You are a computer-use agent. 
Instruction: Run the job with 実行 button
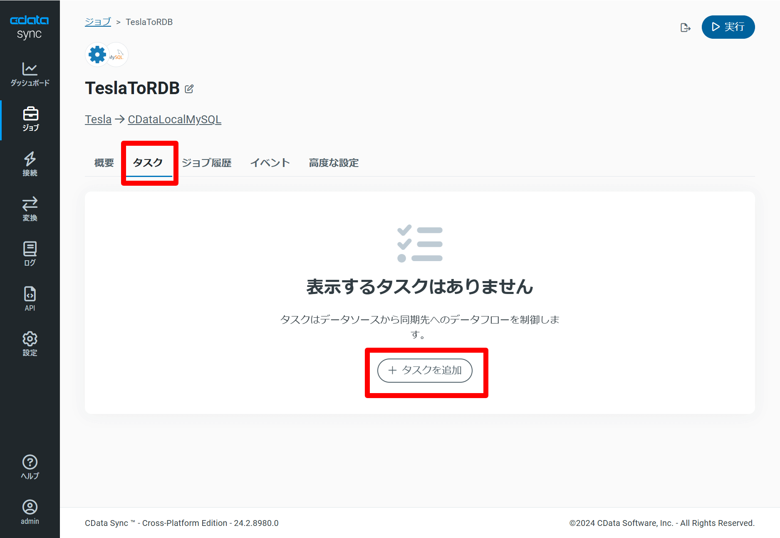728,27
